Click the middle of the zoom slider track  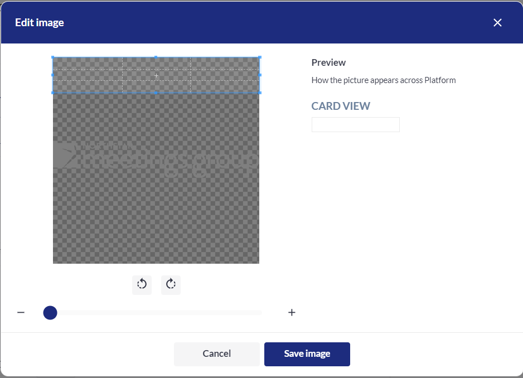pos(156,313)
